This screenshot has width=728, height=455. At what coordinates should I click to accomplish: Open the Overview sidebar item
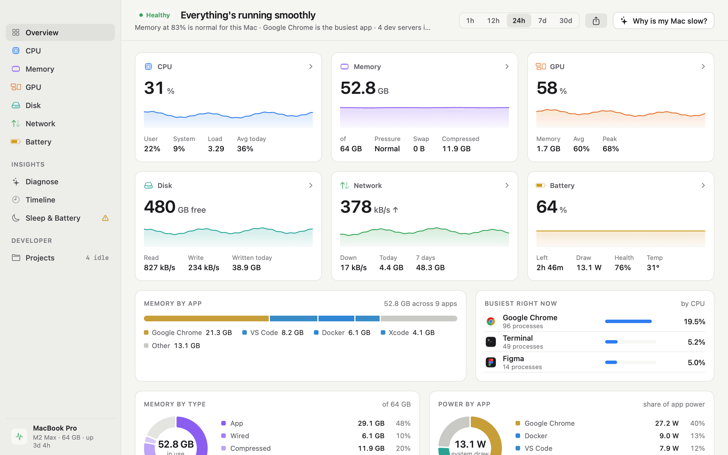coord(60,32)
